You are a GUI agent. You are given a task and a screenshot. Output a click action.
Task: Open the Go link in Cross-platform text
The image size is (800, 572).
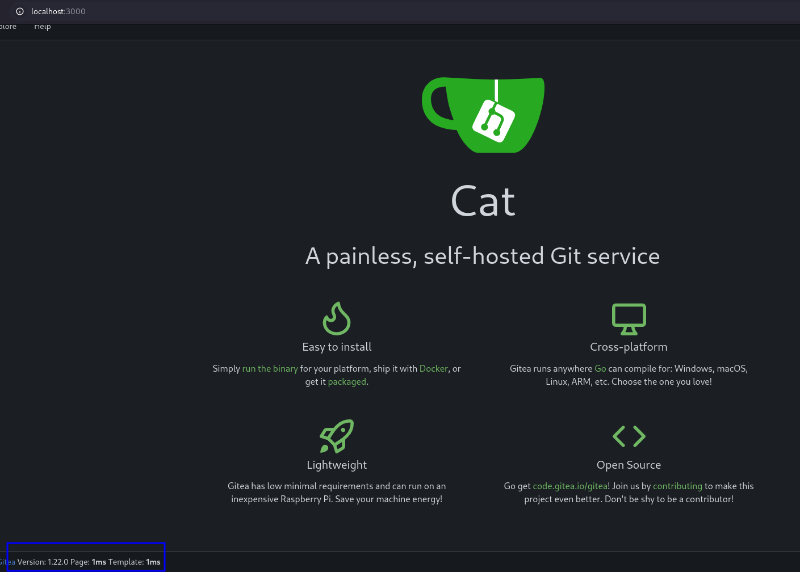point(600,368)
